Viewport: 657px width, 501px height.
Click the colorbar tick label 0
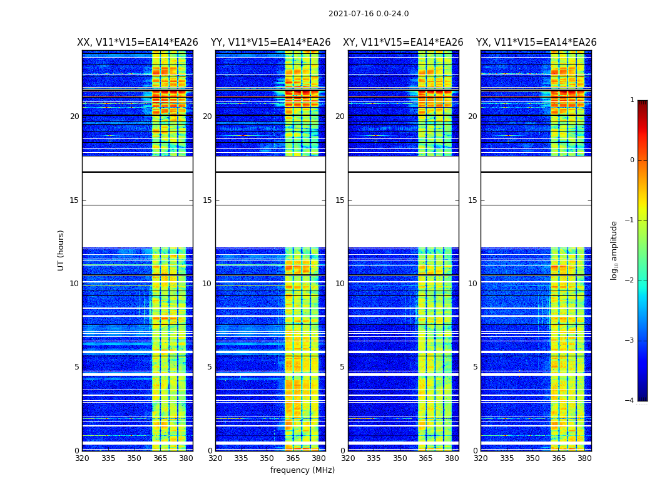tap(632, 160)
